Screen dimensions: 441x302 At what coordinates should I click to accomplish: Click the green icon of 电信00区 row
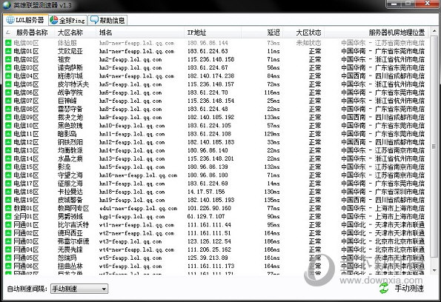(8, 43)
